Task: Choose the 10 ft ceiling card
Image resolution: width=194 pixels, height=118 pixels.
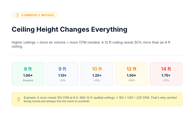Action: [97, 74]
